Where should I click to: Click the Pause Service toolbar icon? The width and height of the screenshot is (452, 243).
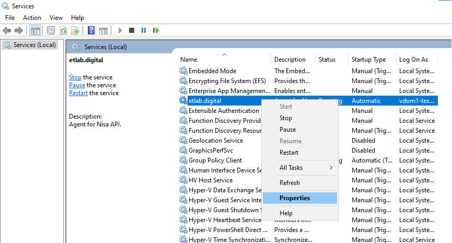(x=144, y=30)
